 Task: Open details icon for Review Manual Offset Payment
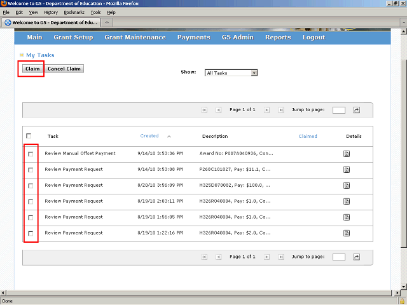point(347,154)
